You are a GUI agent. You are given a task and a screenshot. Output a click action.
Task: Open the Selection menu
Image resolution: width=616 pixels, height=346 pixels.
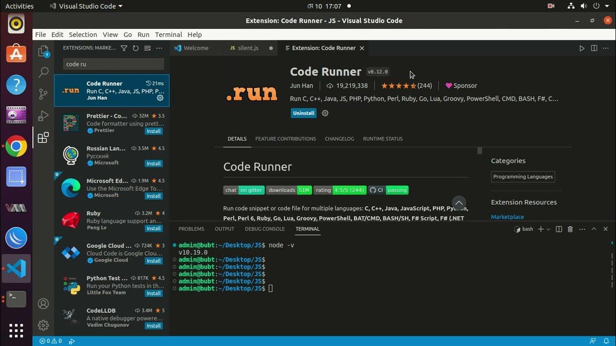point(83,35)
